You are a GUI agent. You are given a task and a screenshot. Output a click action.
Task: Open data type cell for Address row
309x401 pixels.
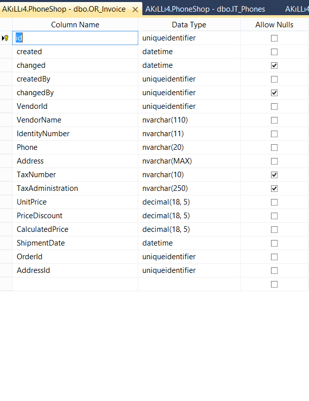189,161
